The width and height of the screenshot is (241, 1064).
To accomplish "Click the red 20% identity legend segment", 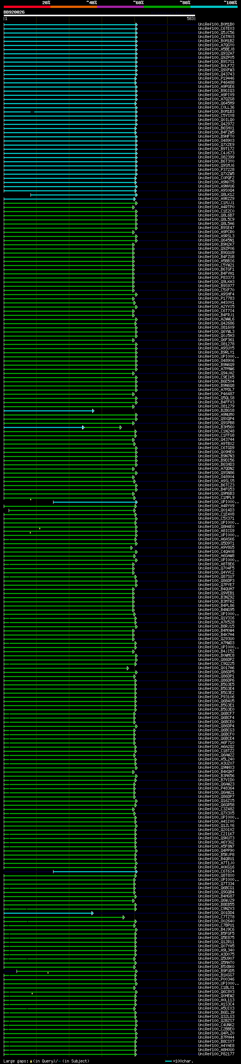I will 27,7.
